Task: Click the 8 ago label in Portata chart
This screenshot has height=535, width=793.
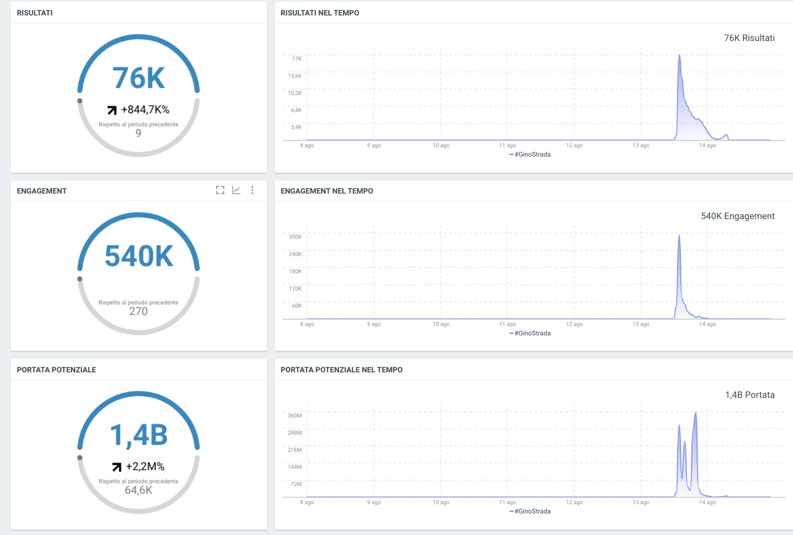Action: point(307,502)
